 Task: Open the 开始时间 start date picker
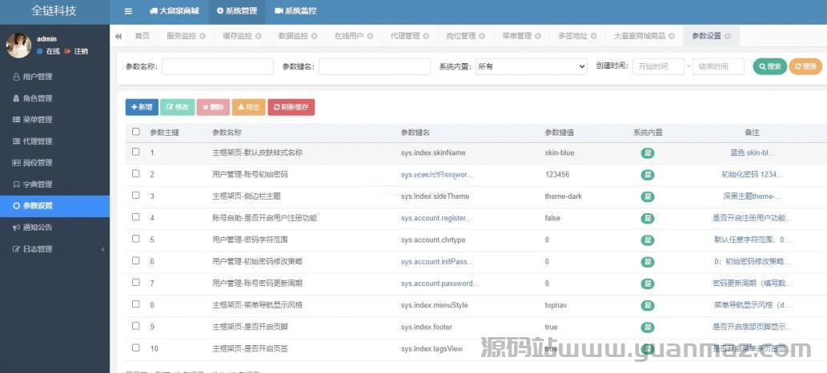[657, 67]
